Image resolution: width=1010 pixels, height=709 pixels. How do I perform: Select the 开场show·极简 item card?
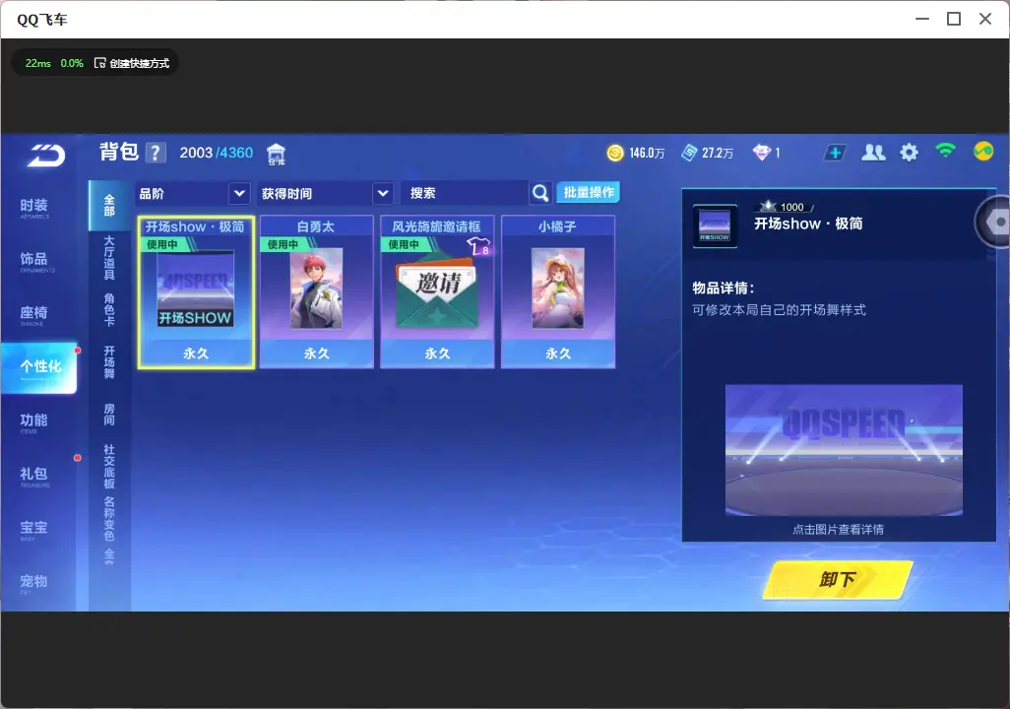pyautogui.click(x=196, y=292)
